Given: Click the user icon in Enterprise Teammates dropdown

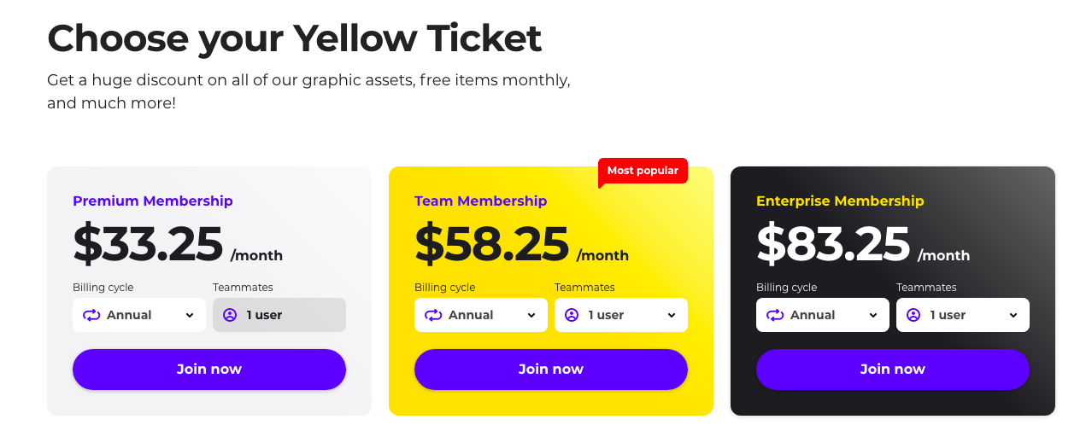Looking at the screenshot, I should (913, 315).
